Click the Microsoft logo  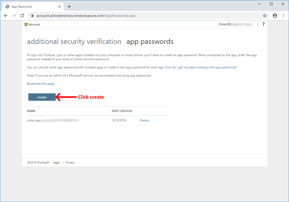tap(32, 24)
